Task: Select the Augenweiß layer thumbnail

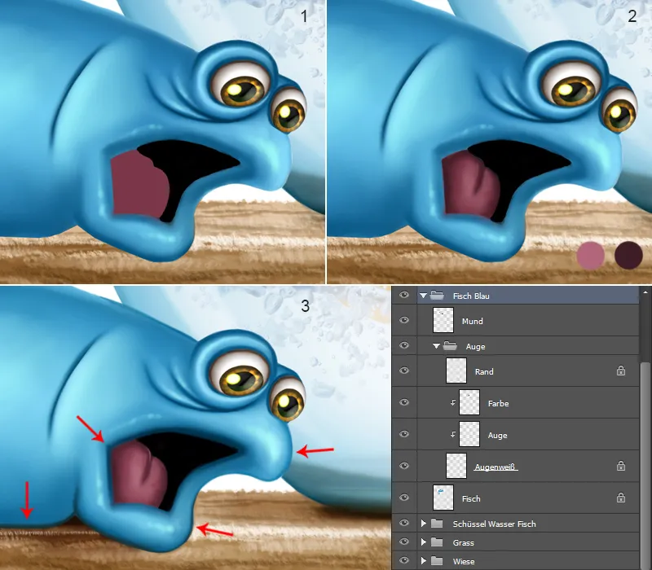Action: tap(456, 466)
